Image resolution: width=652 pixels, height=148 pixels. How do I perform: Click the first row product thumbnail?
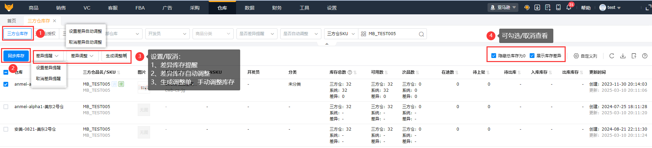(x=144, y=87)
